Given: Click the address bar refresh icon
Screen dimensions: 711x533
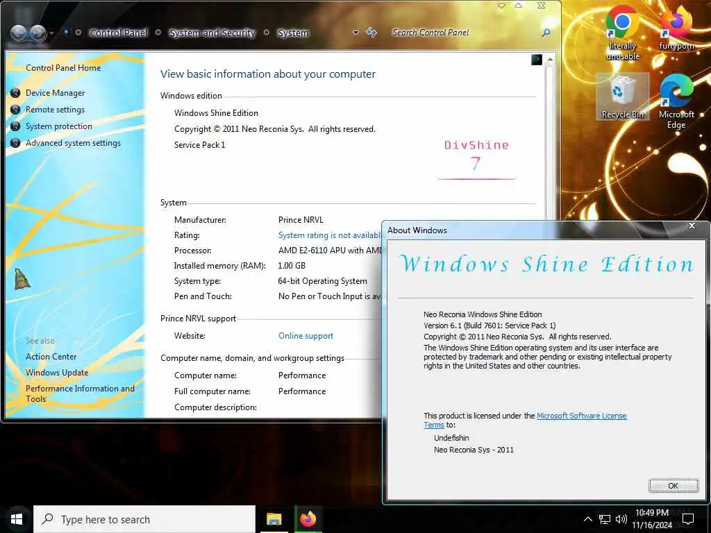Looking at the screenshot, I should [371, 32].
